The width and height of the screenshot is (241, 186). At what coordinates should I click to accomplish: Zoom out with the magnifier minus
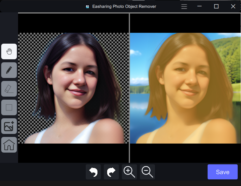tap(147, 172)
